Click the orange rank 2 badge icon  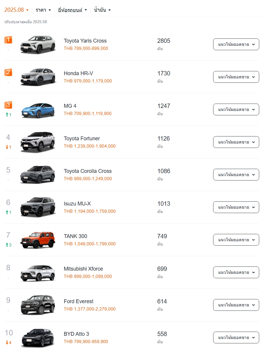point(8,72)
